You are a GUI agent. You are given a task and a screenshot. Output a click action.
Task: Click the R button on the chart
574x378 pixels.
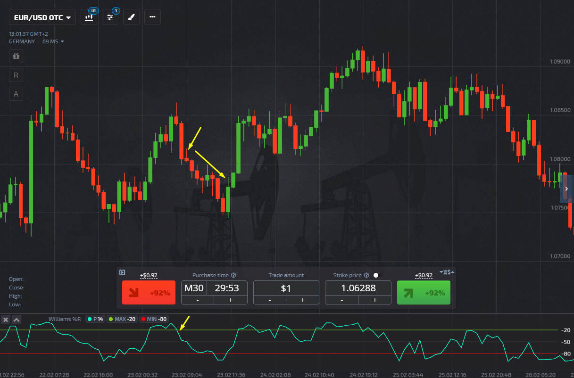[x=16, y=75]
